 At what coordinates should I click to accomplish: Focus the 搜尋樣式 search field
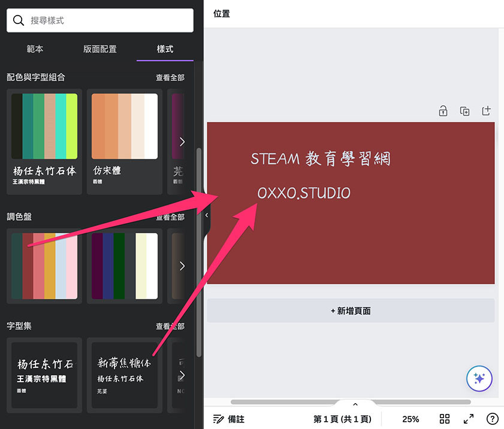(100, 20)
